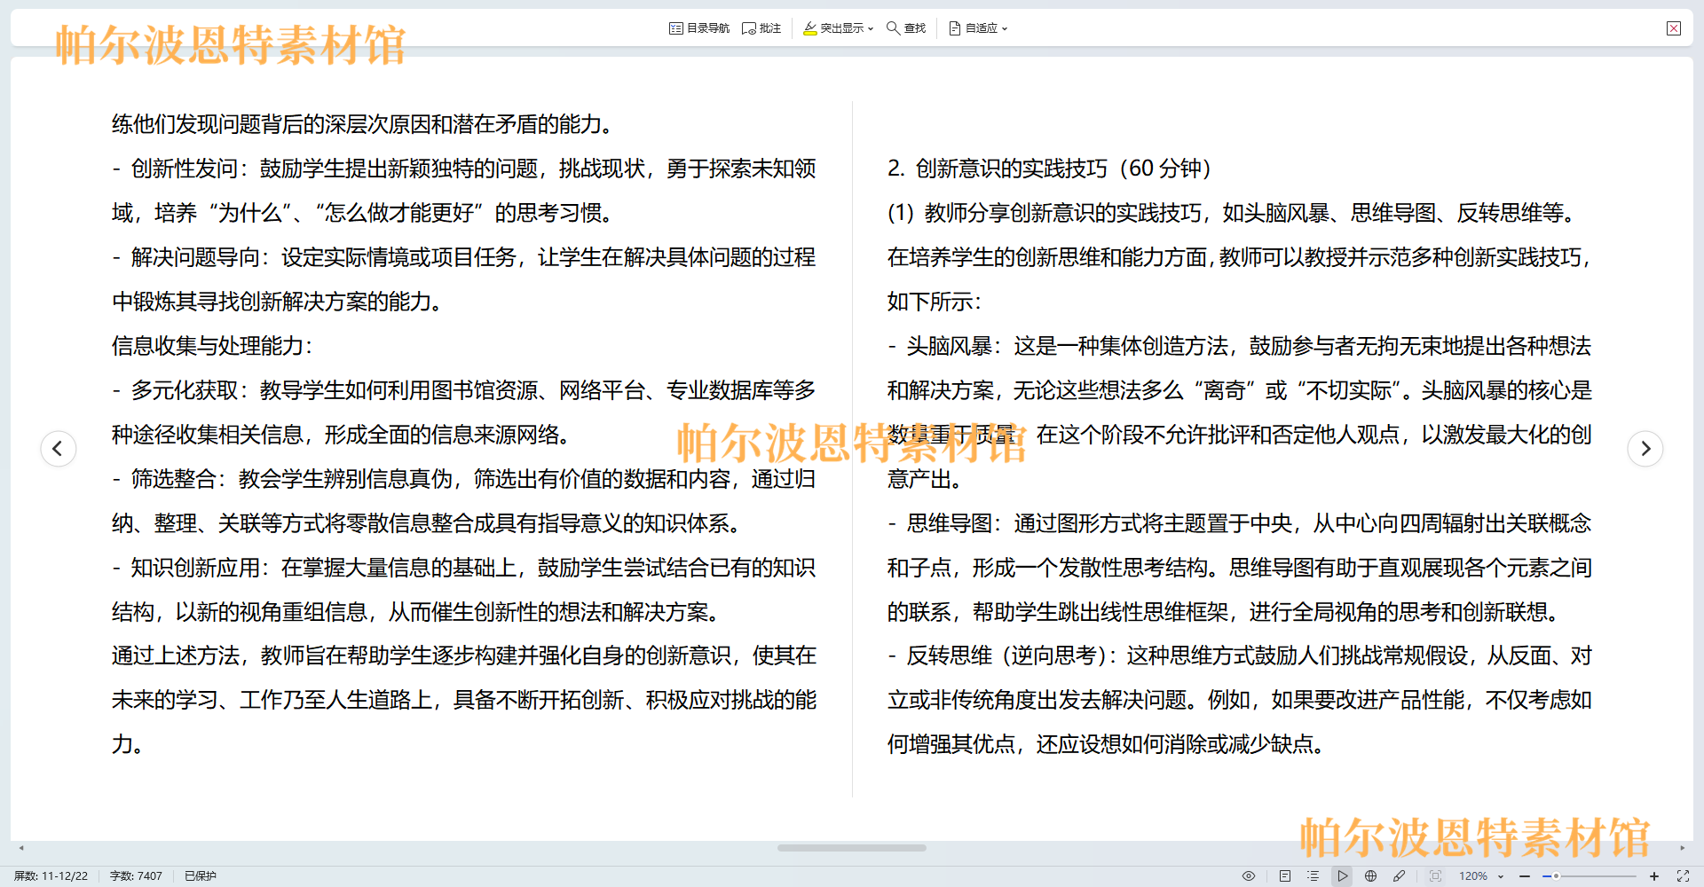Click the 字数: 7407 word count
Viewport: 1704px width, 887px height.
pos(136,875)
